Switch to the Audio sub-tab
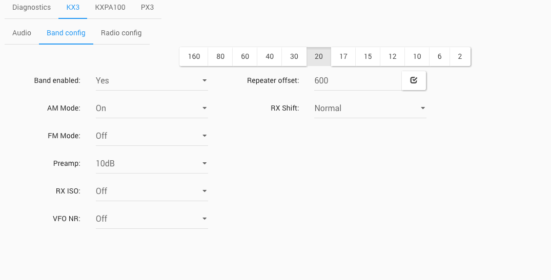The image size is (551, 280). pos(22,33)
